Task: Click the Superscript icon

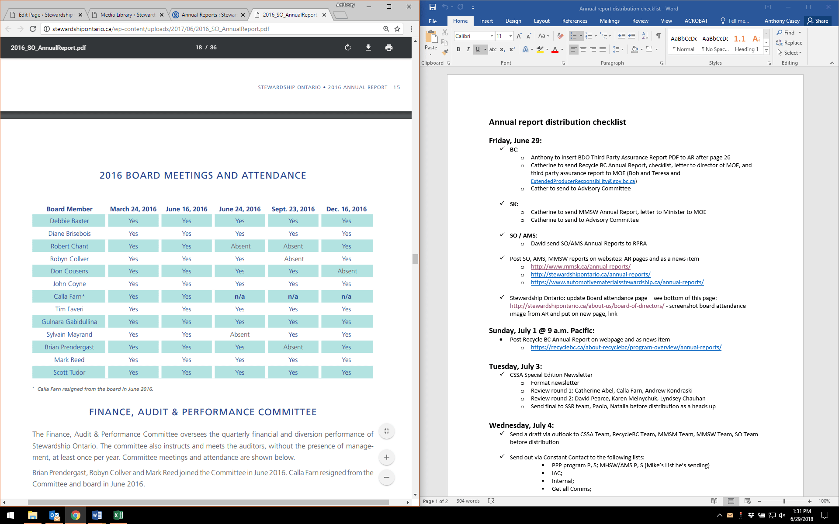Action: click(512, 49)
